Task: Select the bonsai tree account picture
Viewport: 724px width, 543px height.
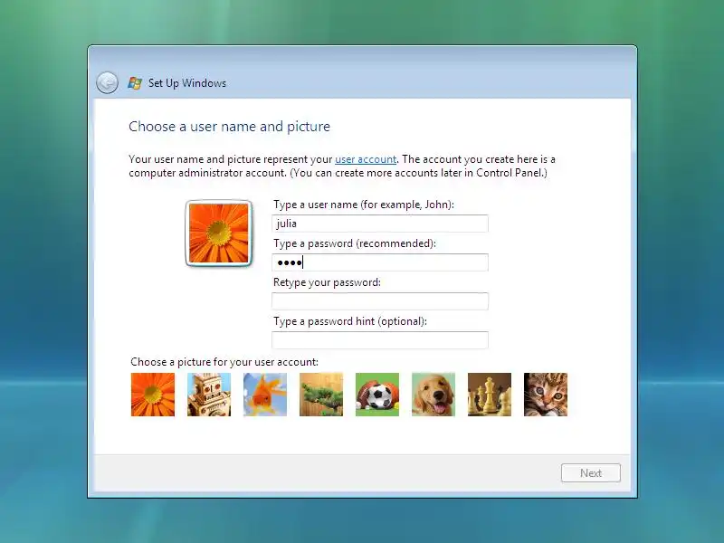Action: tap(321, 395)
